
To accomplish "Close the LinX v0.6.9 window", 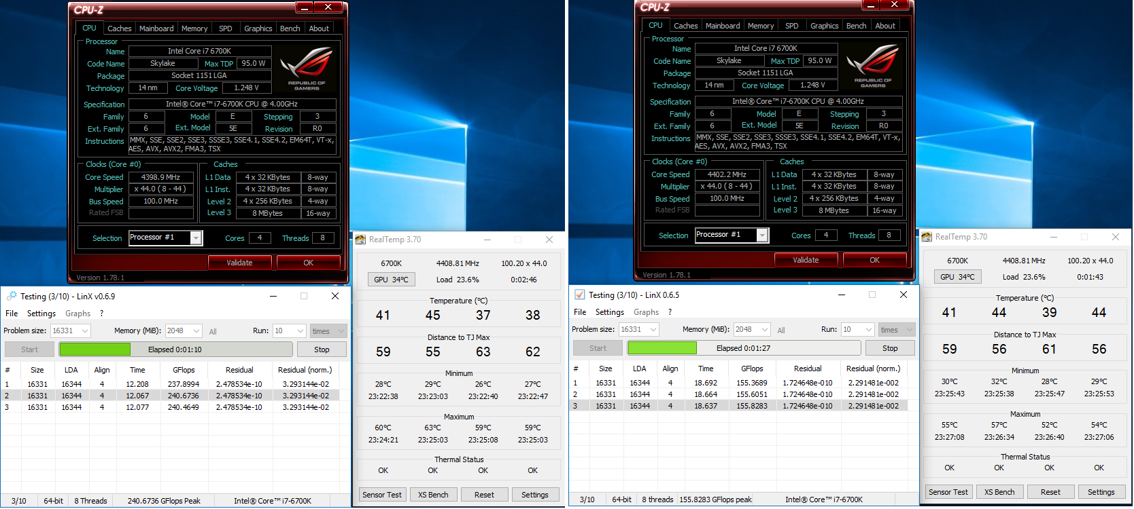I will pyautogui.click(x=335, y=296).
